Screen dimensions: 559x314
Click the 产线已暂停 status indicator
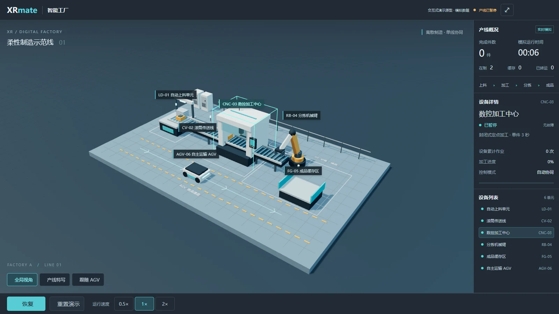[x=485, y=10]
